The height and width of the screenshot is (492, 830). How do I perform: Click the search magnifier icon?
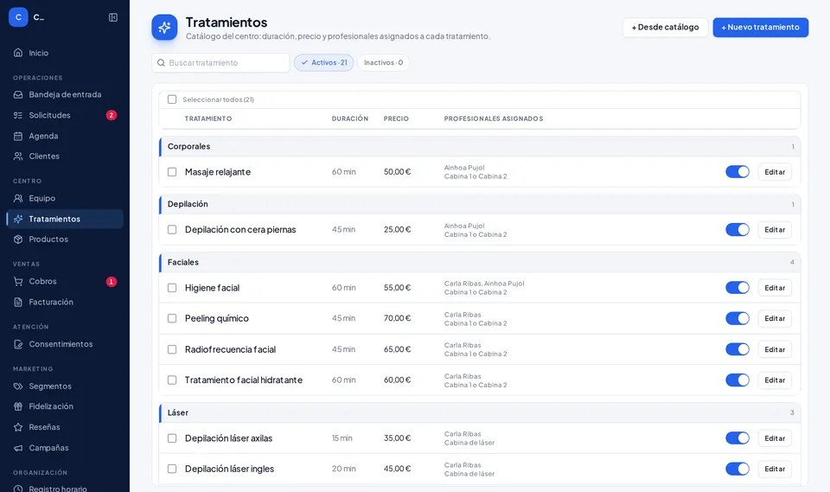(x=162, y=62)
